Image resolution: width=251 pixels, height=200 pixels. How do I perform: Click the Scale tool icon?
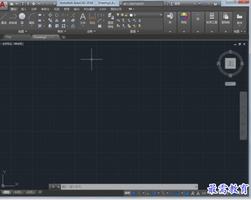57,26
